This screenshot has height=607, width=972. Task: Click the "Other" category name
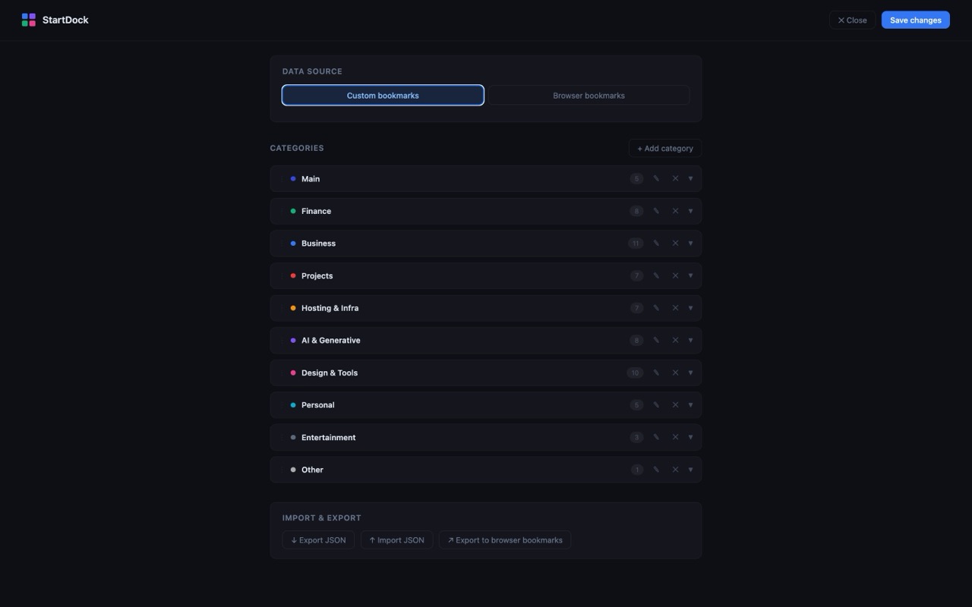click(x=312, y=470)
